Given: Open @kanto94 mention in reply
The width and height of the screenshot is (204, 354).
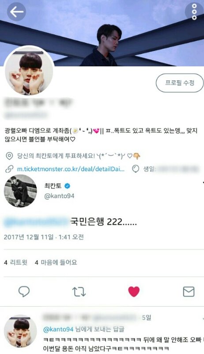Looking at the screenshot, I should pyautogui.click(x=58, y=329).
